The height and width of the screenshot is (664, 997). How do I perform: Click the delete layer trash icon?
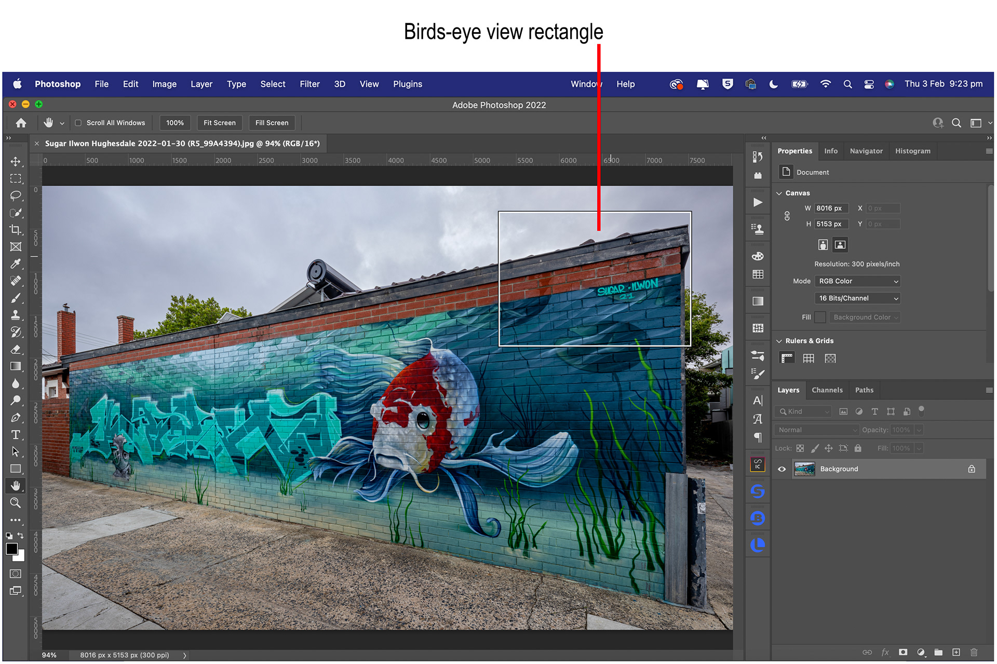(974, 652)
